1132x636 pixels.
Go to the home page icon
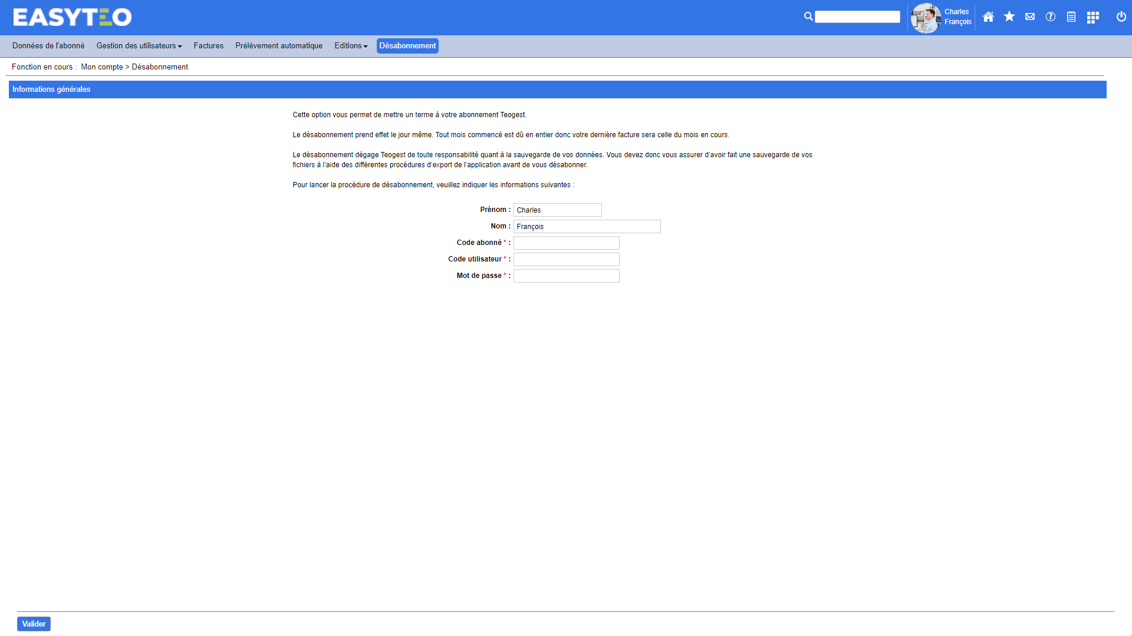click(988, 17)
